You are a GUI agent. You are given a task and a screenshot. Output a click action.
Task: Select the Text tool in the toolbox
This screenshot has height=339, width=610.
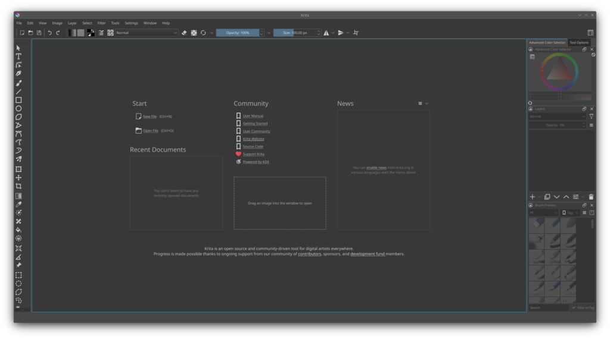[18, 56]
